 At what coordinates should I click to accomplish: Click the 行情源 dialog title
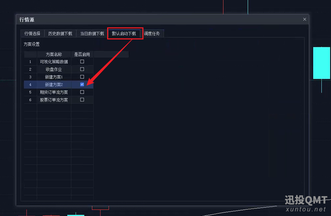click(27, 20)
